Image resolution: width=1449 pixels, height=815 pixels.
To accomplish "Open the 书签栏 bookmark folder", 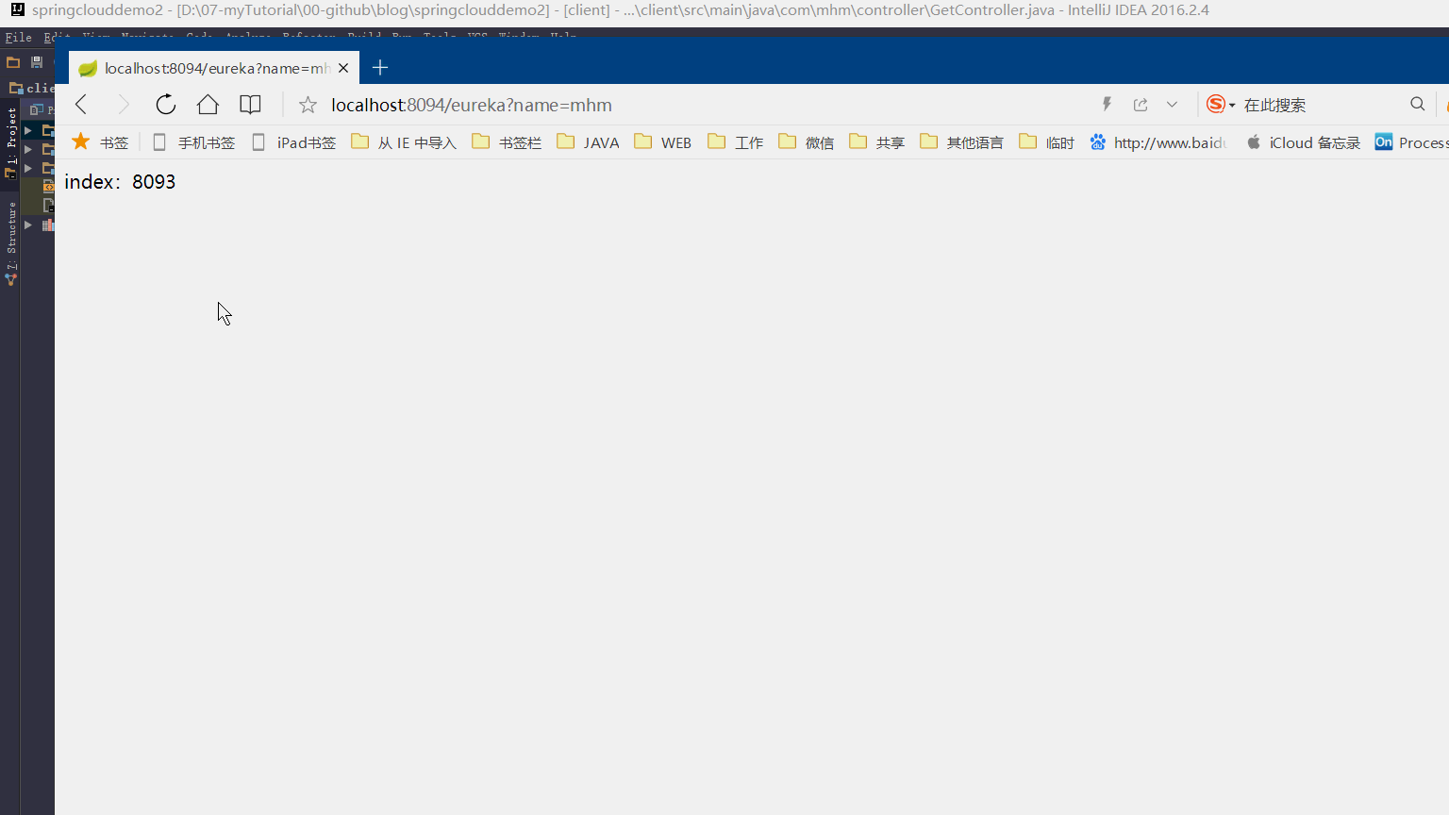I will coord(508,142).
